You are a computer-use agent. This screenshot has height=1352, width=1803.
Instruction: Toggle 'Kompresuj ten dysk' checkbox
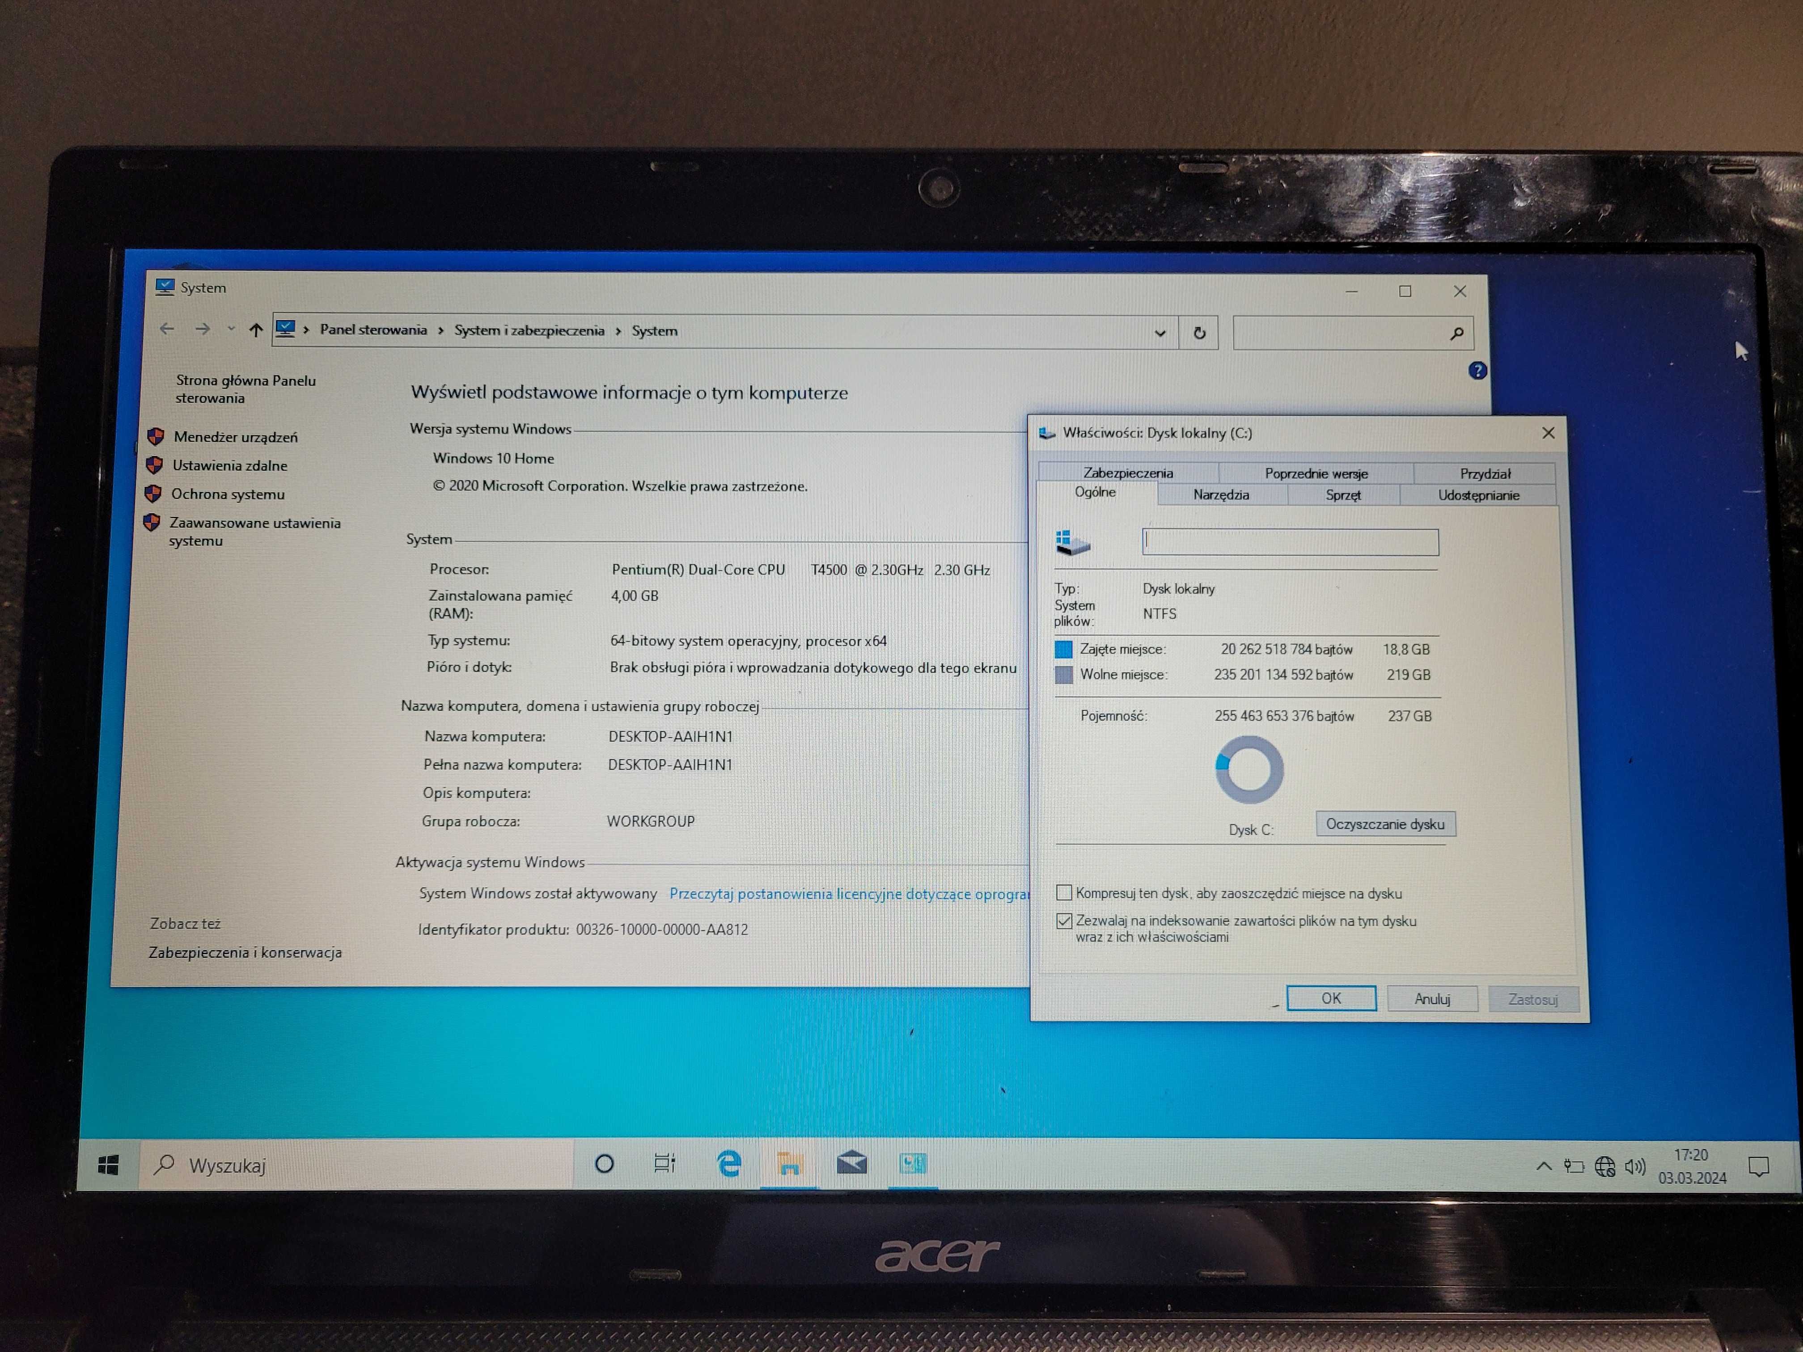point(1064,892)
